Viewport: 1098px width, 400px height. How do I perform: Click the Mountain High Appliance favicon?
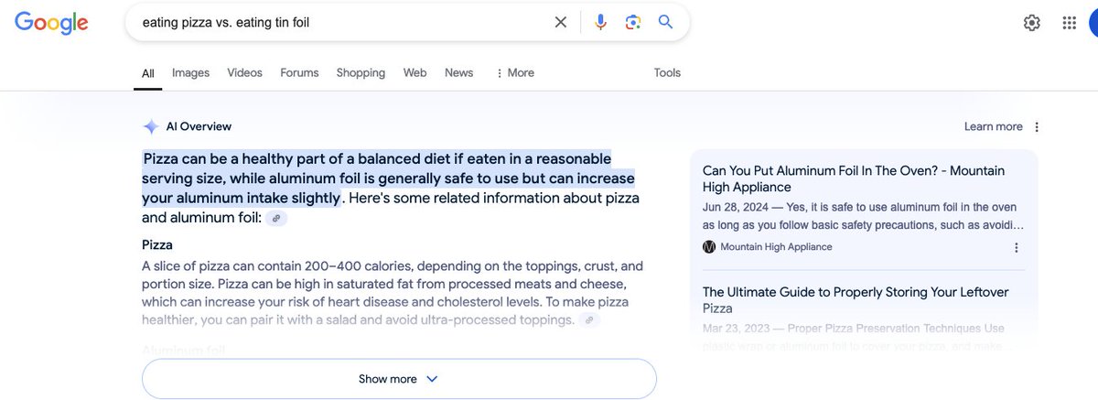pyautogui.click(x=709, y=247)
